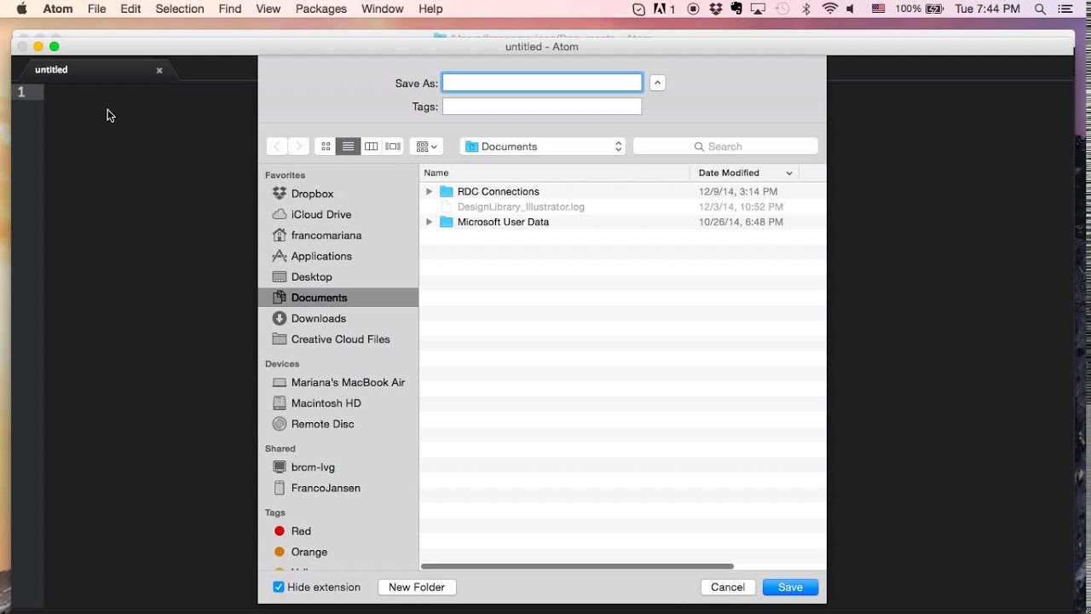This screenshot has width=1091, height=614.
Task: Click the horizontal scrollbar in file list
Action: (x=577, y=566)
